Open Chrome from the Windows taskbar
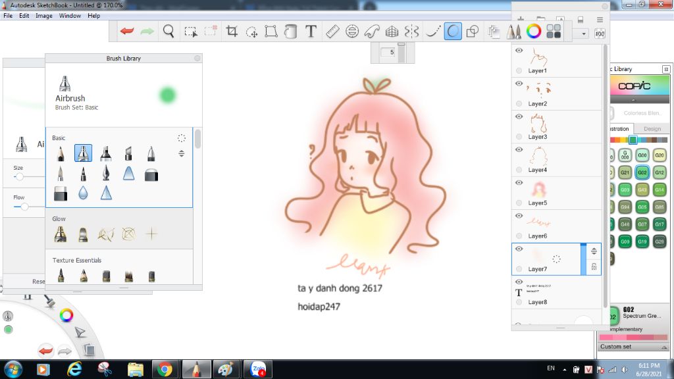674x379 pixels. tap(164, 369)
